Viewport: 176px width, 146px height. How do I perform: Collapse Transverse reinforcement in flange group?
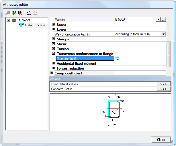click(54, 54)
